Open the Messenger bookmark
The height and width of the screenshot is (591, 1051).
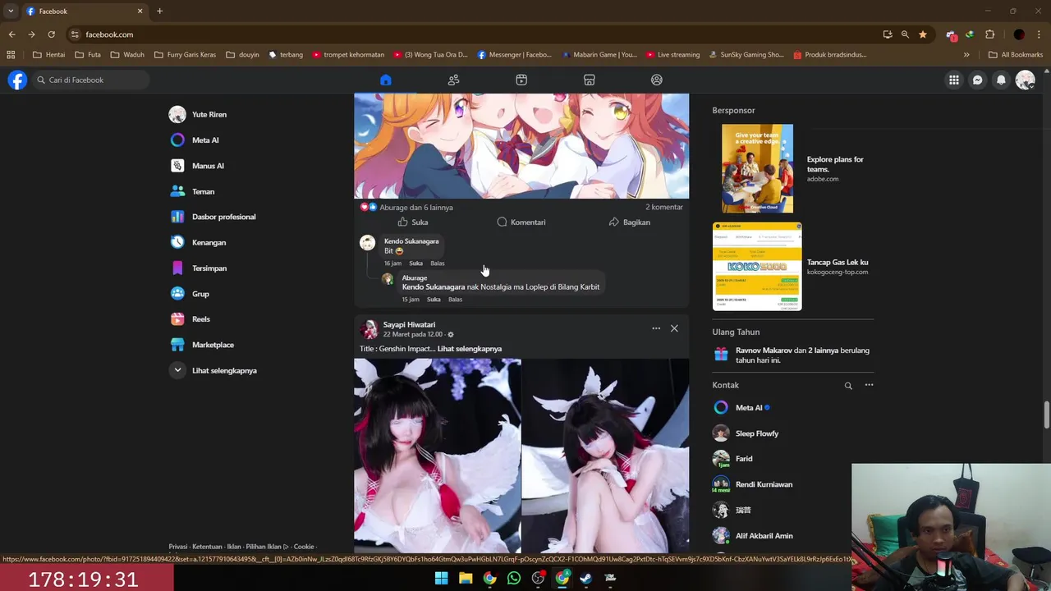515,55
